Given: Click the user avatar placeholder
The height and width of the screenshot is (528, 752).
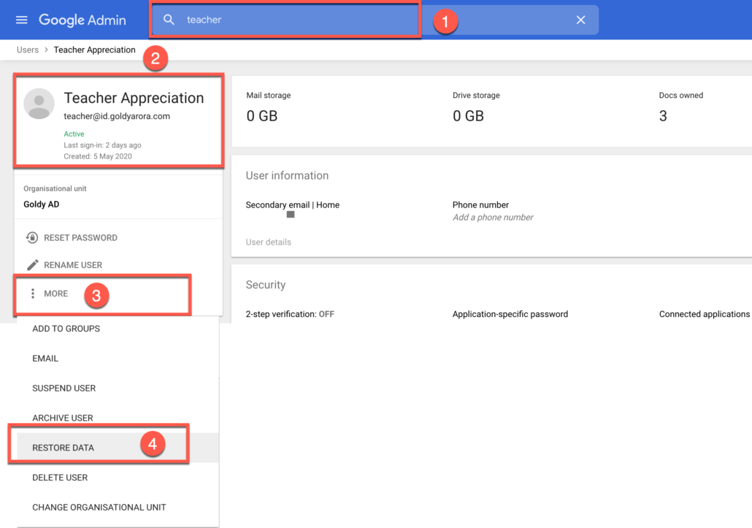Looking at the screenshot, I should (39, 104).
